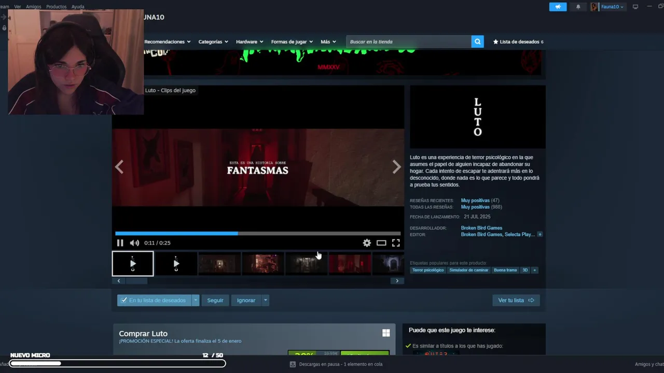Select the red curtain screenshot thumbnail
Viewport: 664px width, 373px height.
click(x=350, y=264)
